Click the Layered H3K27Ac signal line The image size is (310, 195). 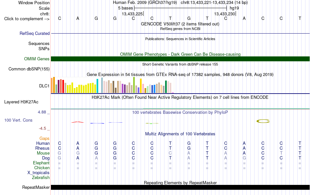[x=180, y=109]
